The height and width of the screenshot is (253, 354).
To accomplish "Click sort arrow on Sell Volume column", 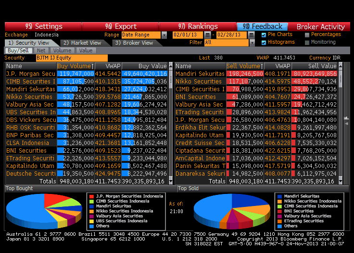I will tap(261, 66).
